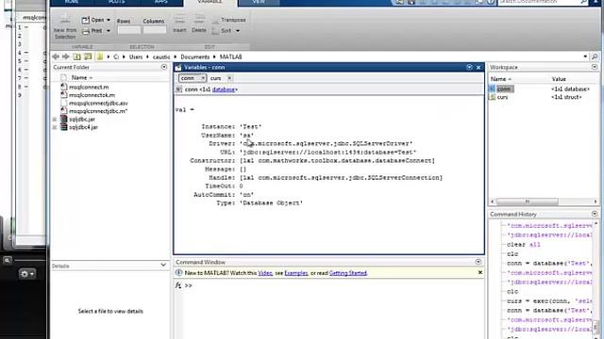The height and width of the screenshot is (339, 604).
Task: Click the Command Window prompt area
Action: [x=328, y=310]
